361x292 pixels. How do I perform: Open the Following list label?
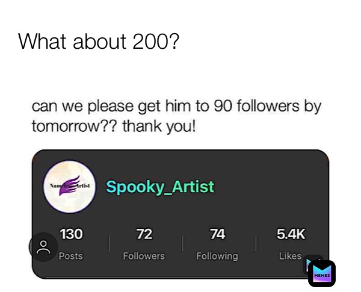[x=217, y=256]
